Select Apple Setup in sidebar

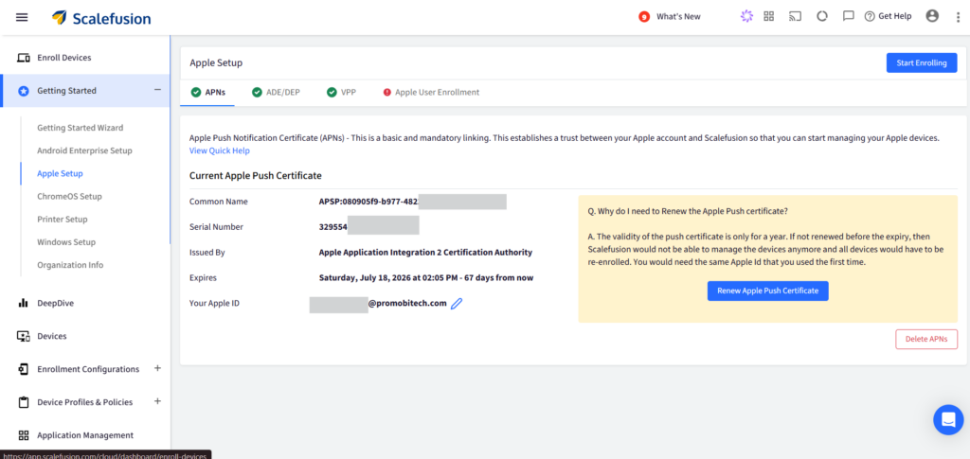click(x=60, y=173)
